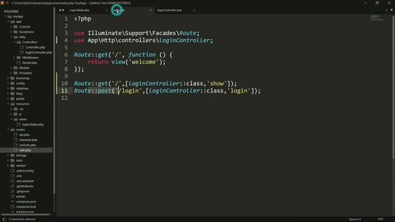The height and width of the screenshot is (222, 395).
Task: Click LoginController on the line 4 use statement
Action: point(184,40)
